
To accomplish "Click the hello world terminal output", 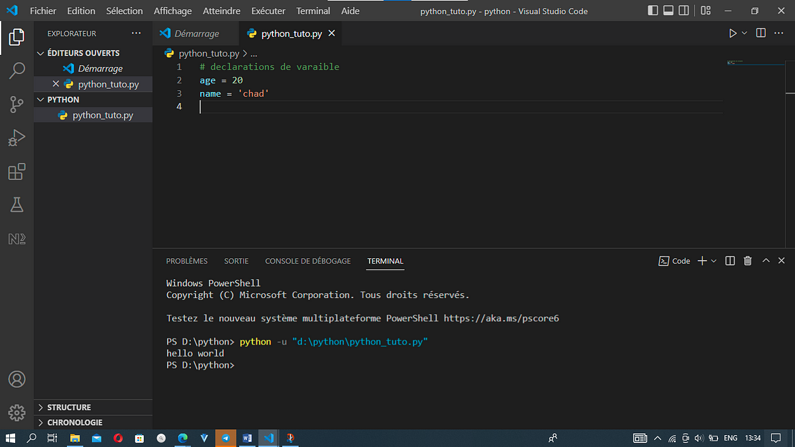I will [x=195, y=353].
